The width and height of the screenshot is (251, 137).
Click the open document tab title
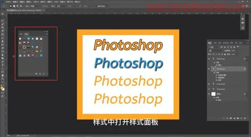coord(24,10)
